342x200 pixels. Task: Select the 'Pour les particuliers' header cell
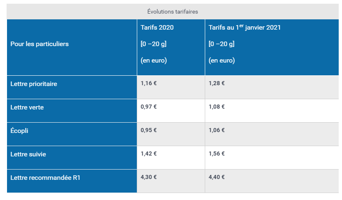pos(72,47)
